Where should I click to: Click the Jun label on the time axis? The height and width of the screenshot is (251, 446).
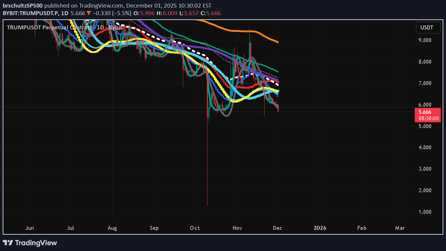[x=30, y=228]
